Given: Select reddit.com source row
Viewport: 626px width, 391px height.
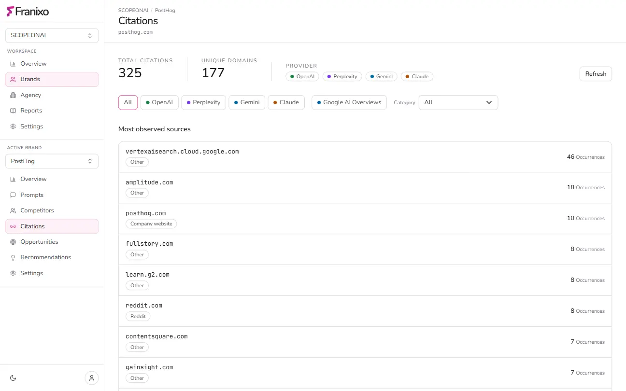Looking at the screenshot, I should point(365,311).
